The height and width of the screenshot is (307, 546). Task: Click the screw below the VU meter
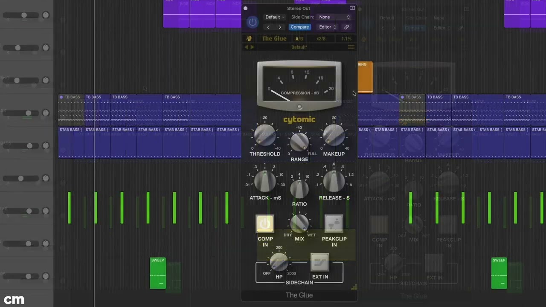click(299, 107)
